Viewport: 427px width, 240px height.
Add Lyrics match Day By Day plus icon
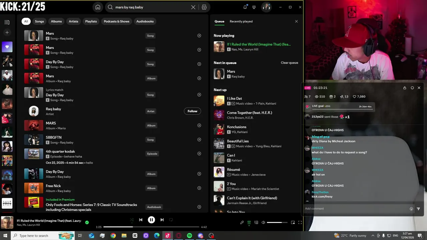199,95
